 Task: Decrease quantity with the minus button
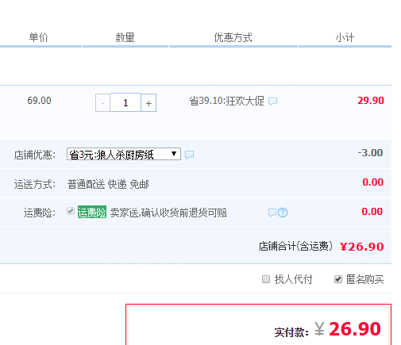[102, 102]
